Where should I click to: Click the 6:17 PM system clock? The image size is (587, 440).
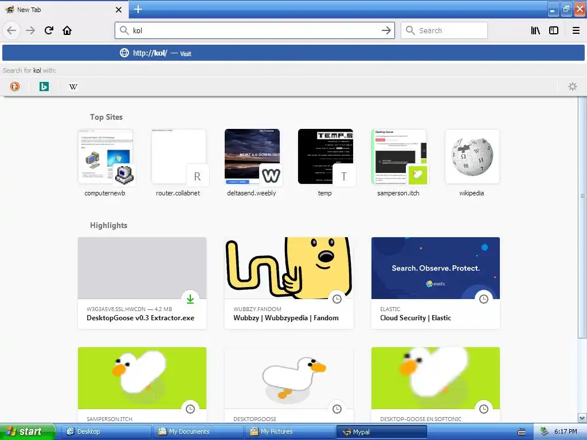(566, 431)
